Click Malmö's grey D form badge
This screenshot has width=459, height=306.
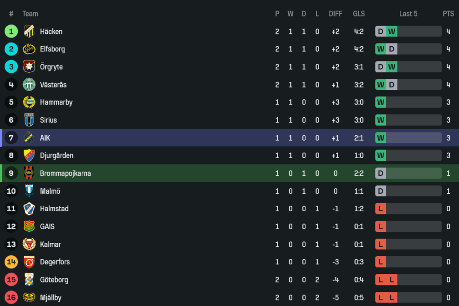381,191
